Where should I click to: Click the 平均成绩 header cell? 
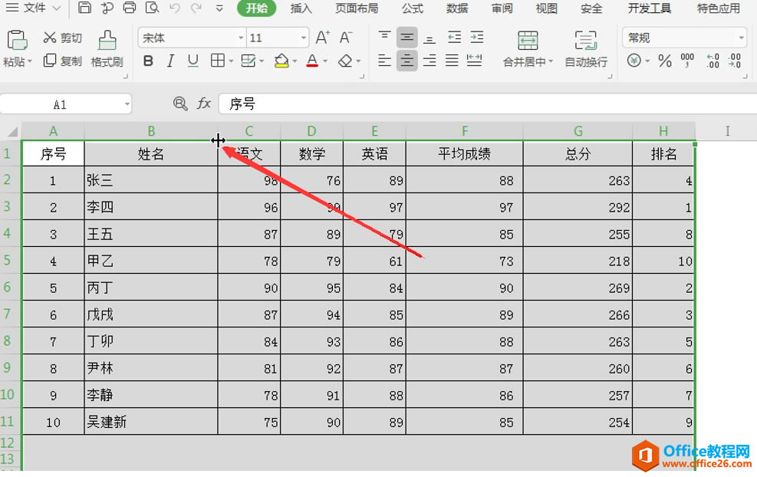click(465, 153)
